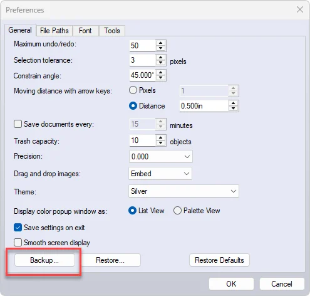The image size is (310, 296).
Task: Click the 0.500in distance field
Action: pos(204,106)
